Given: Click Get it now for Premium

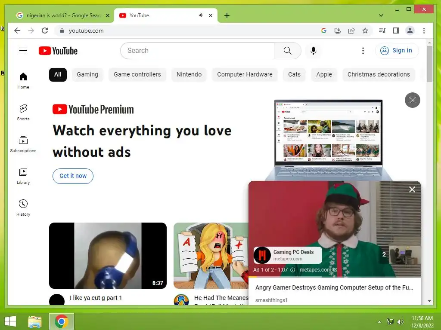Looking at the screenshot, I should click(x=73, y=176).
